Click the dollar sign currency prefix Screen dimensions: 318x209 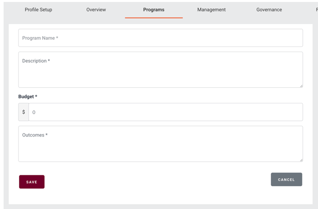24,112
